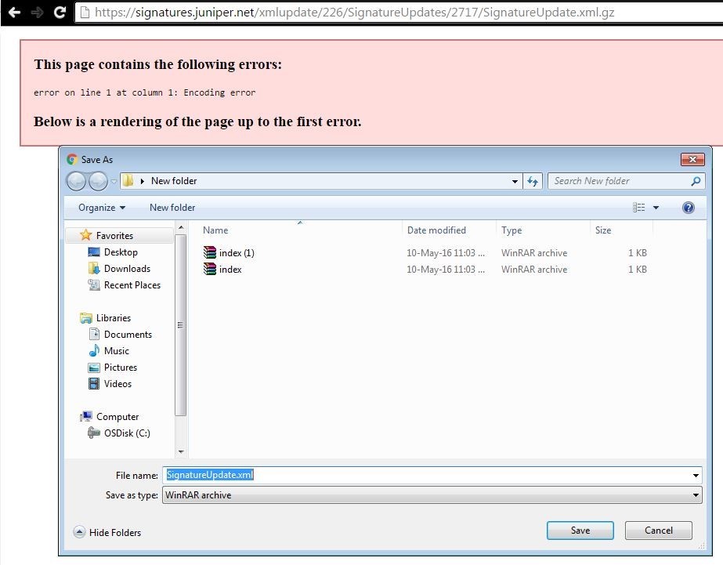Select Favorites in the navigation pane
This screenshot has height=565, width=723.
[x=114, y=236]
